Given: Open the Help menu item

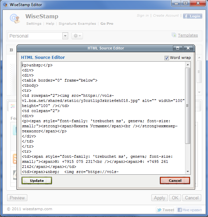Looking at the screenshot, I should tap(50, 23).
